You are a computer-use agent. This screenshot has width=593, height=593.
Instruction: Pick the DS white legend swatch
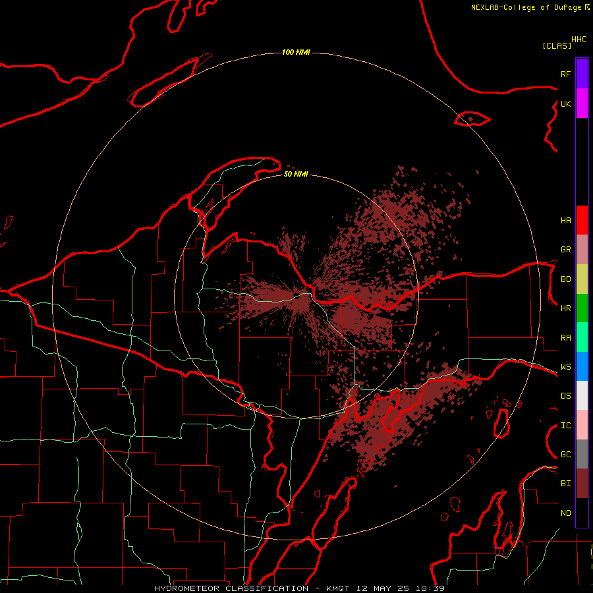[582, 395]
